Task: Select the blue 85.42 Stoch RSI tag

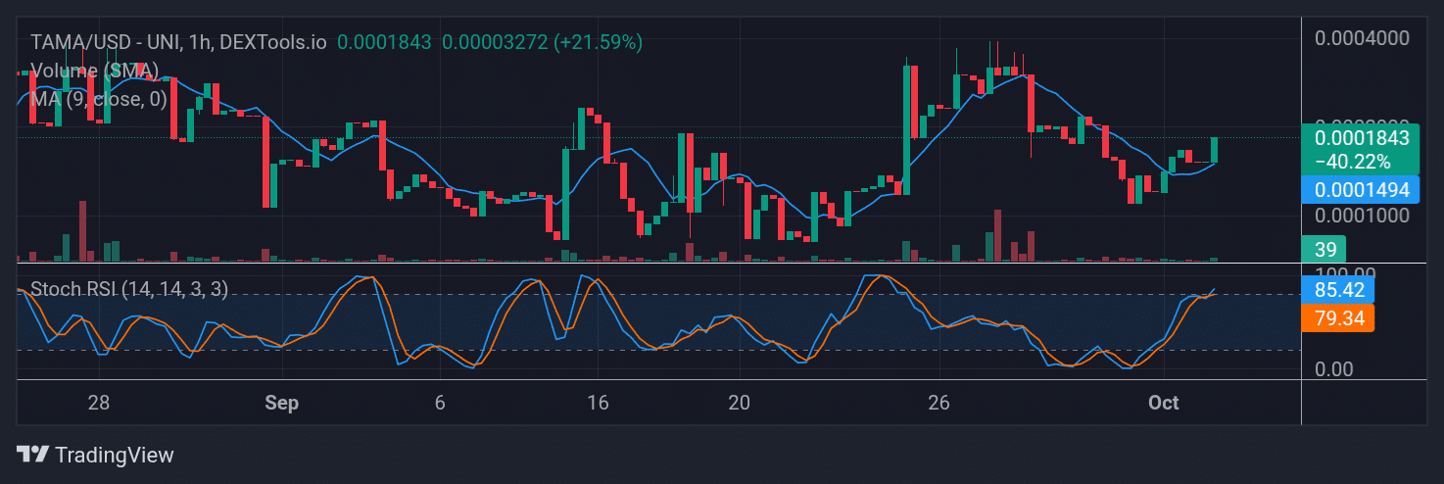Action: (x=1337, y=290)
